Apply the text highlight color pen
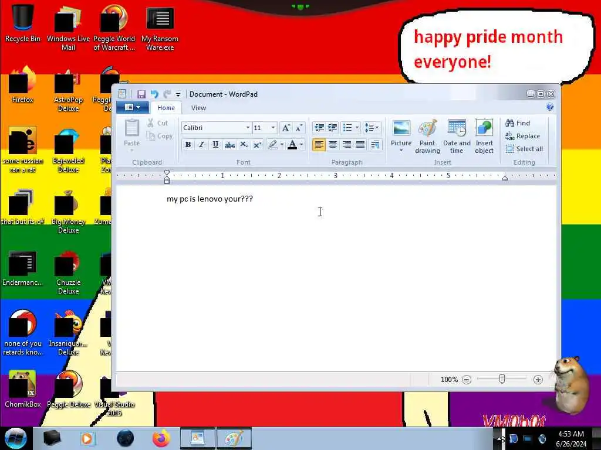 point(272,145)
